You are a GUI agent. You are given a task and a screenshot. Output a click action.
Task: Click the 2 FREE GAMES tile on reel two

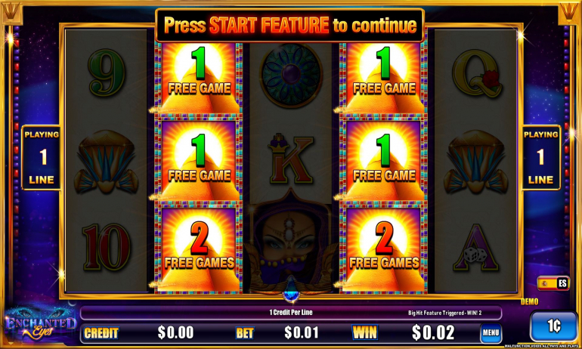pyautogui.click(x=198, y=248)
